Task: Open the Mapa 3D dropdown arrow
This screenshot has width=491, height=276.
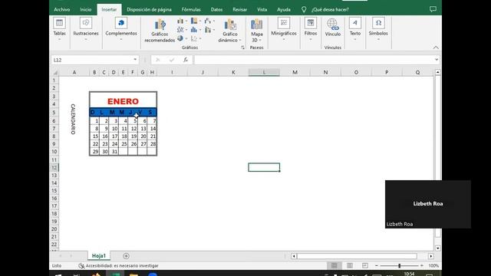Action: pos(260,41)
